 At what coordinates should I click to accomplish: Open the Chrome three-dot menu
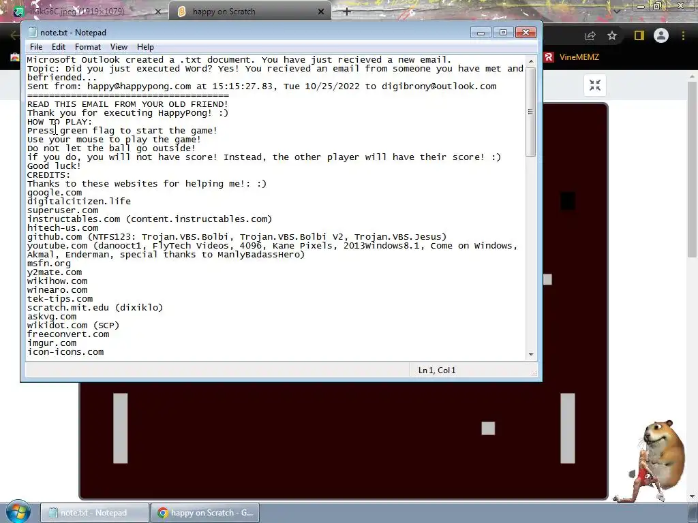click(683, 35)
